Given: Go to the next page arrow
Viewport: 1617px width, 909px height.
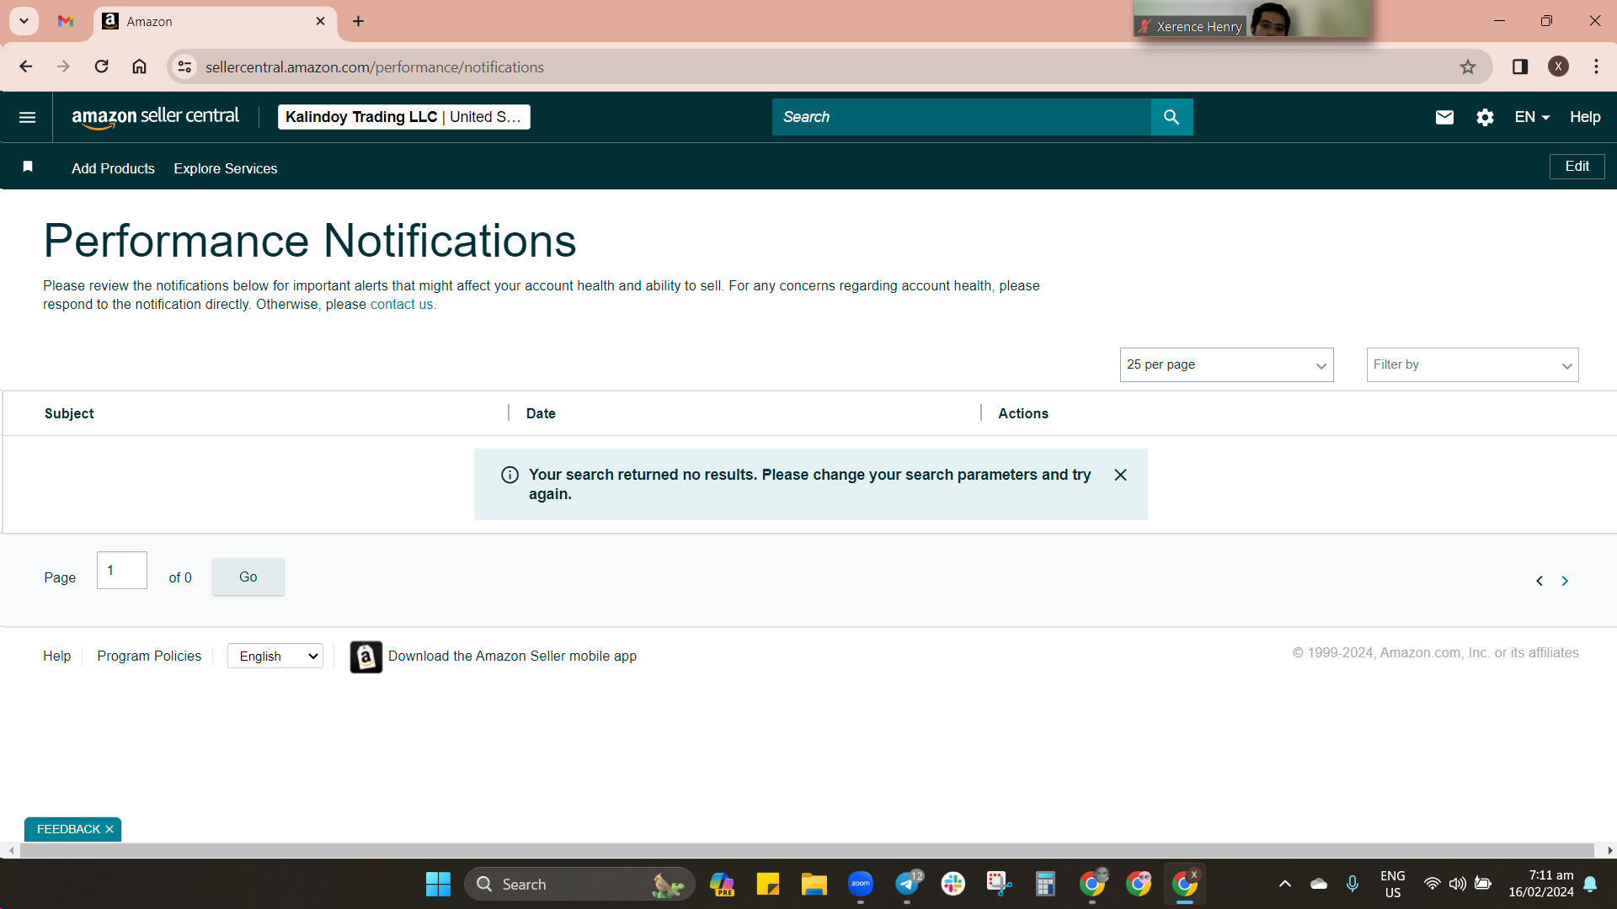Looking at the screenshot, I should [x=1565, y=581].
